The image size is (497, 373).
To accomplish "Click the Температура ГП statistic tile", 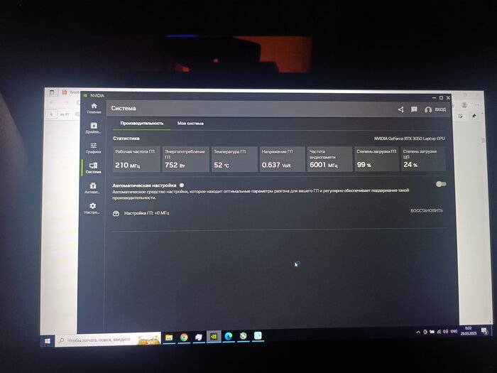I will click(234, 159).
